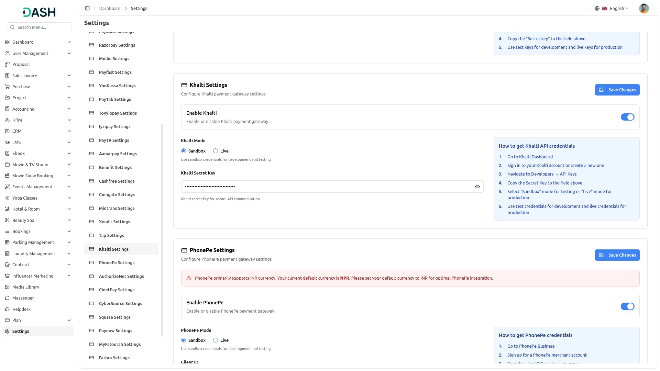Click the Yoga Classes sun icon
Viewport: 660px width, 371px height.
point(7,198)
